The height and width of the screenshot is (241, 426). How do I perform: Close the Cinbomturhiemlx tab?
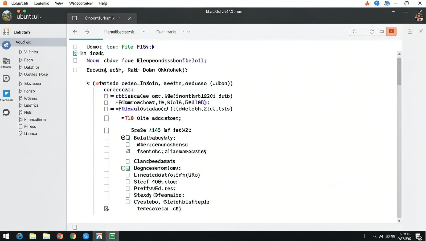130,18
